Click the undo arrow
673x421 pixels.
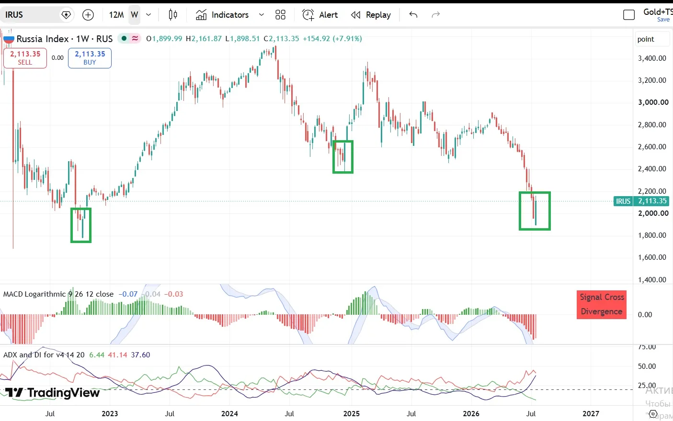pyautogui.click(x=413, y=15)
